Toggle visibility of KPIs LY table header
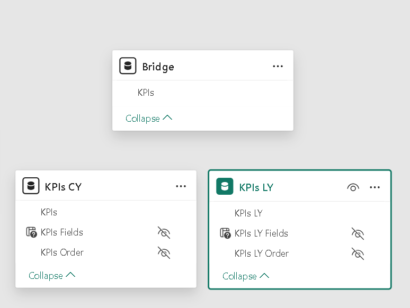The image size is (410, 308). 353,187
